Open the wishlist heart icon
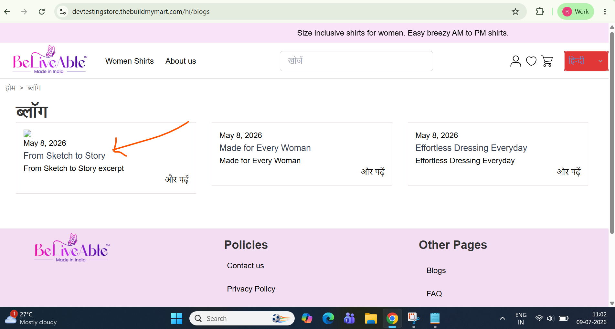 coord(531,61)
